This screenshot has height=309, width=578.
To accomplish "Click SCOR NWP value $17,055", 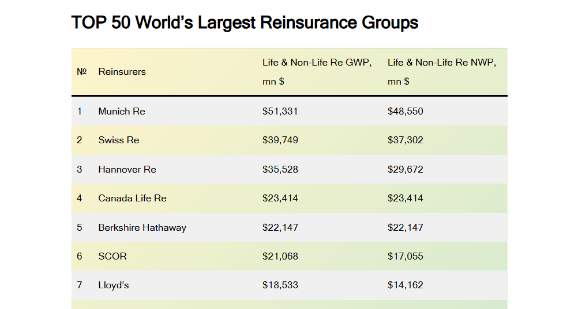I will (405, 256).
